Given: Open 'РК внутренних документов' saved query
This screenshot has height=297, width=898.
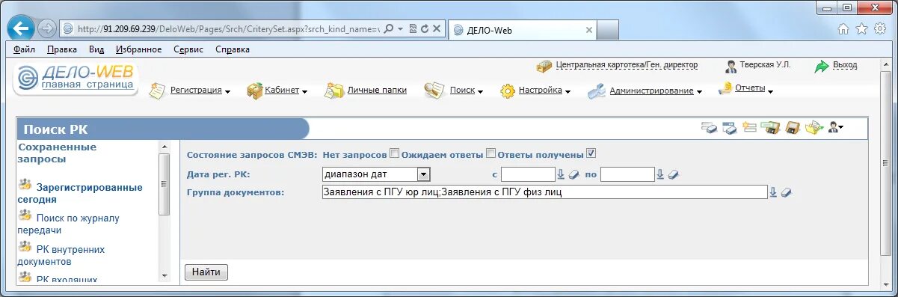Looking at the screenshot, I should coord(61,255).
